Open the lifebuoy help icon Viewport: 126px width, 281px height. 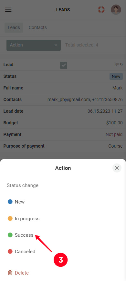pos(101,9)
